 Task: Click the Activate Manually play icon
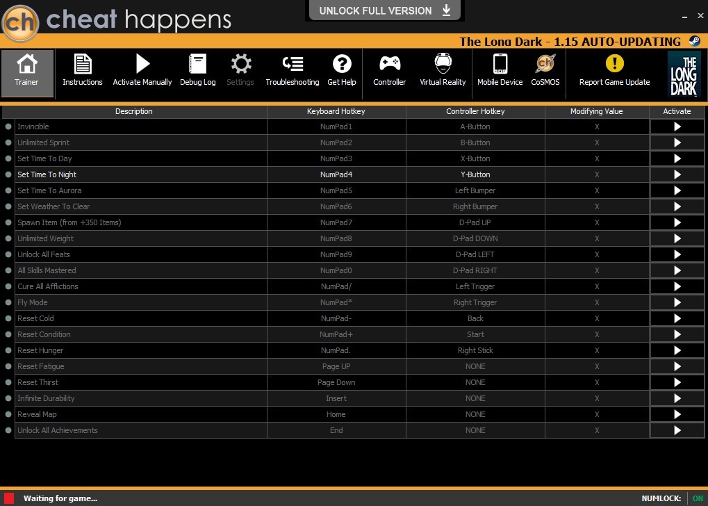tap(142, 64)
